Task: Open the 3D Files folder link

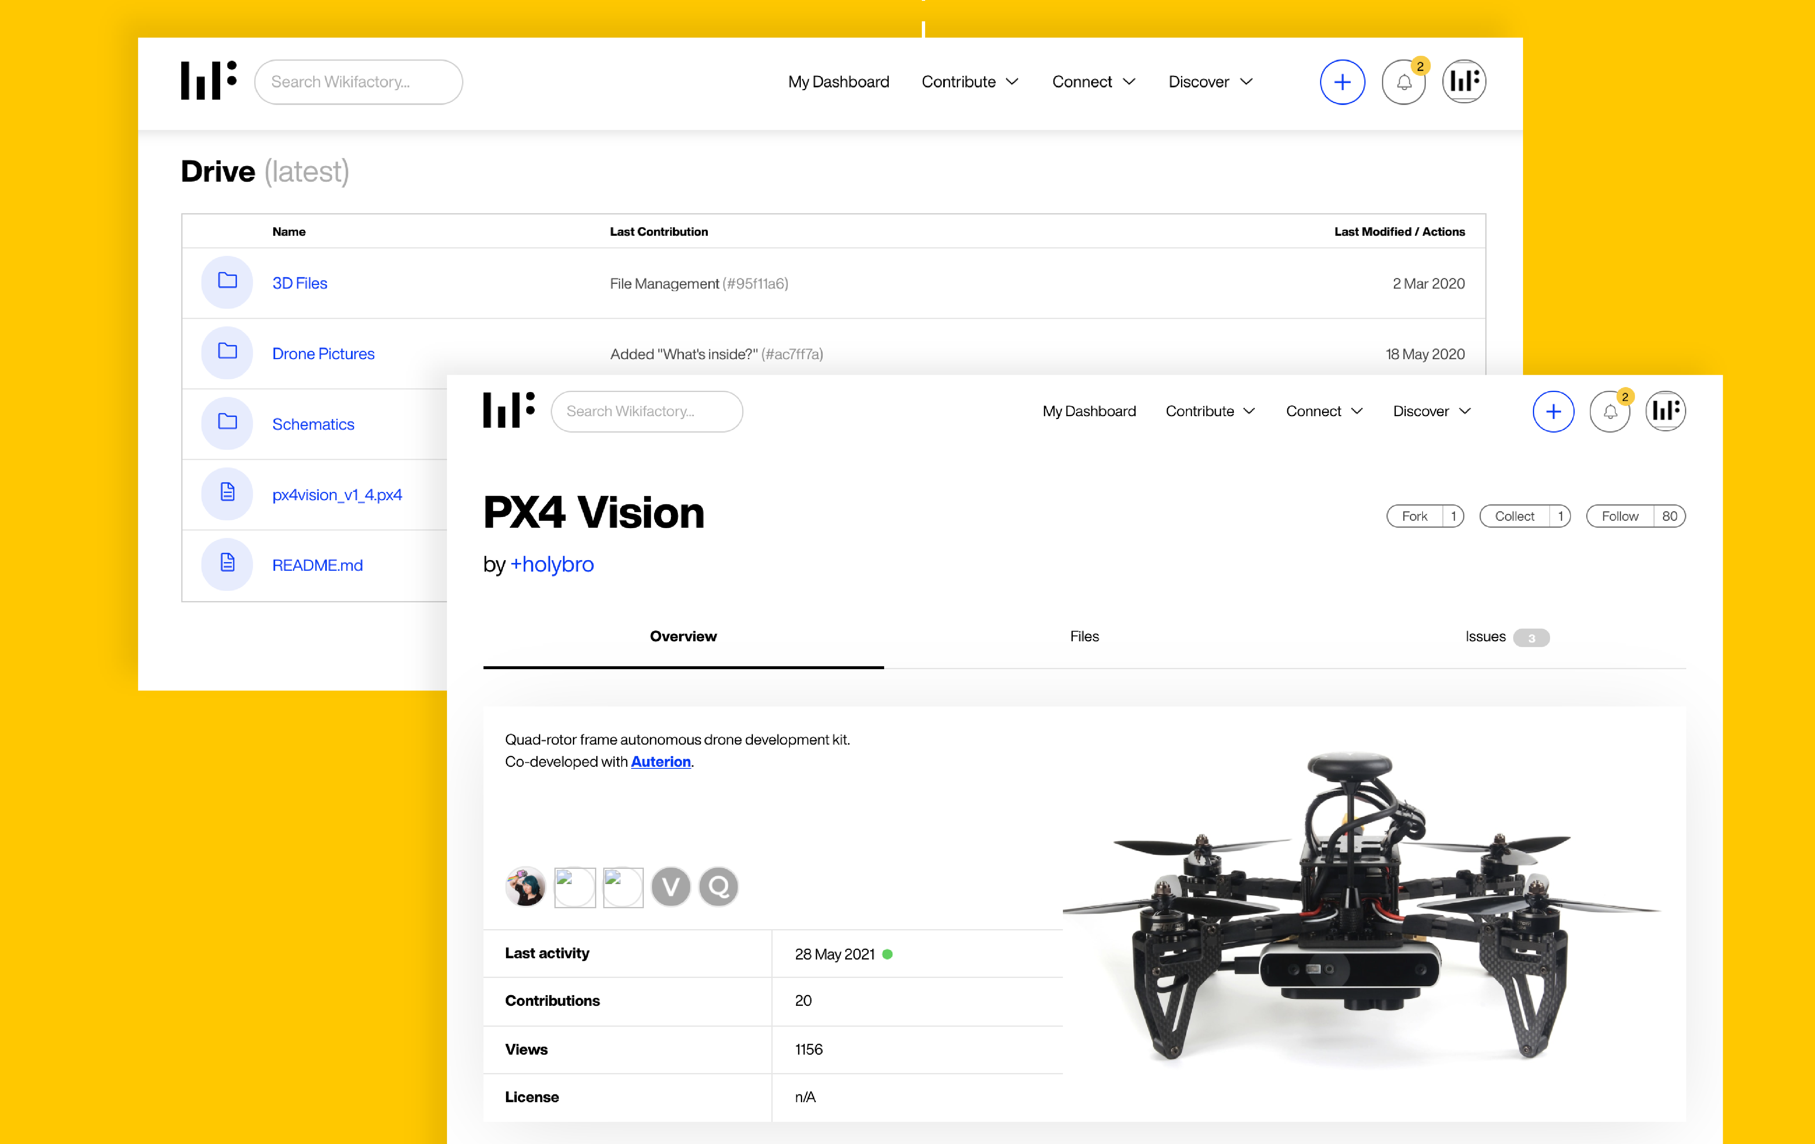Action: (299, 283)
